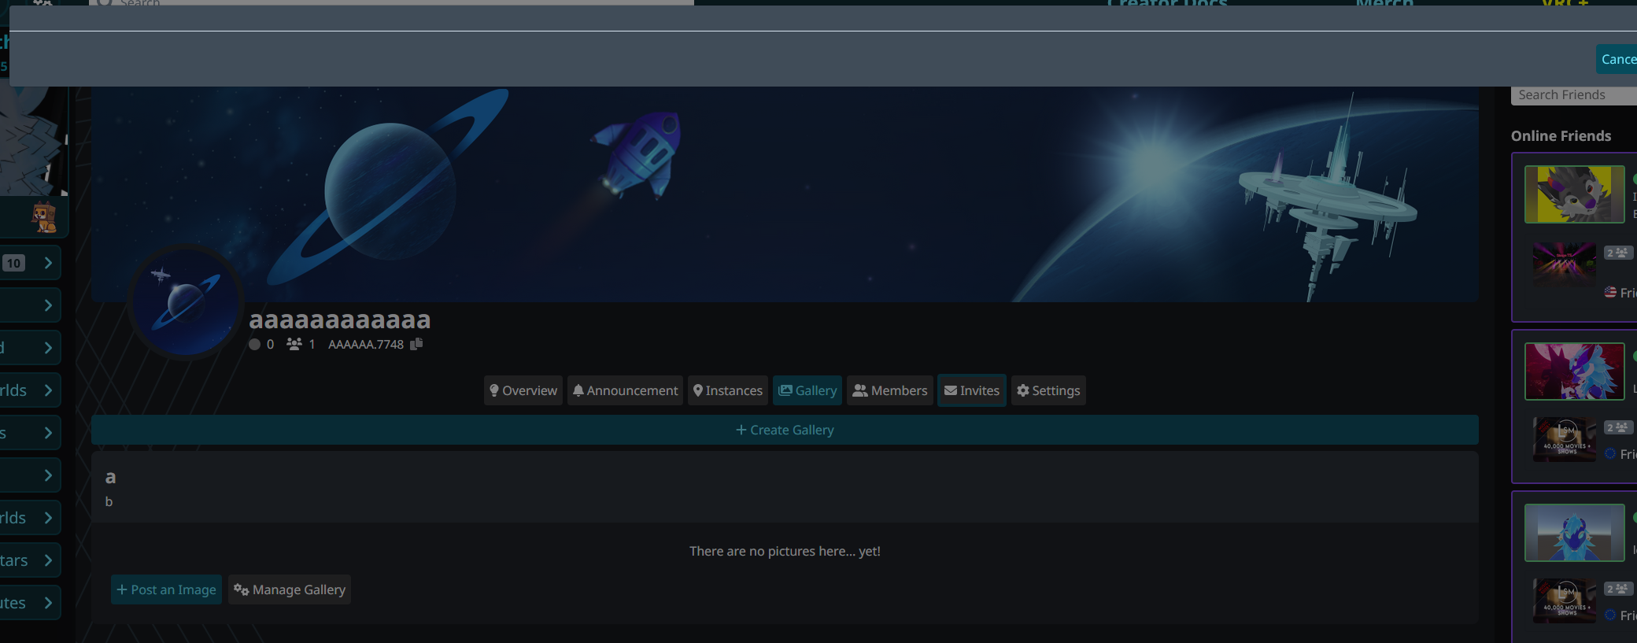Go to the Instances tab
The image size is (1637, 643).
727,390
